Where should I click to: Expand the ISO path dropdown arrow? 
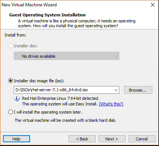click(116, 90)
